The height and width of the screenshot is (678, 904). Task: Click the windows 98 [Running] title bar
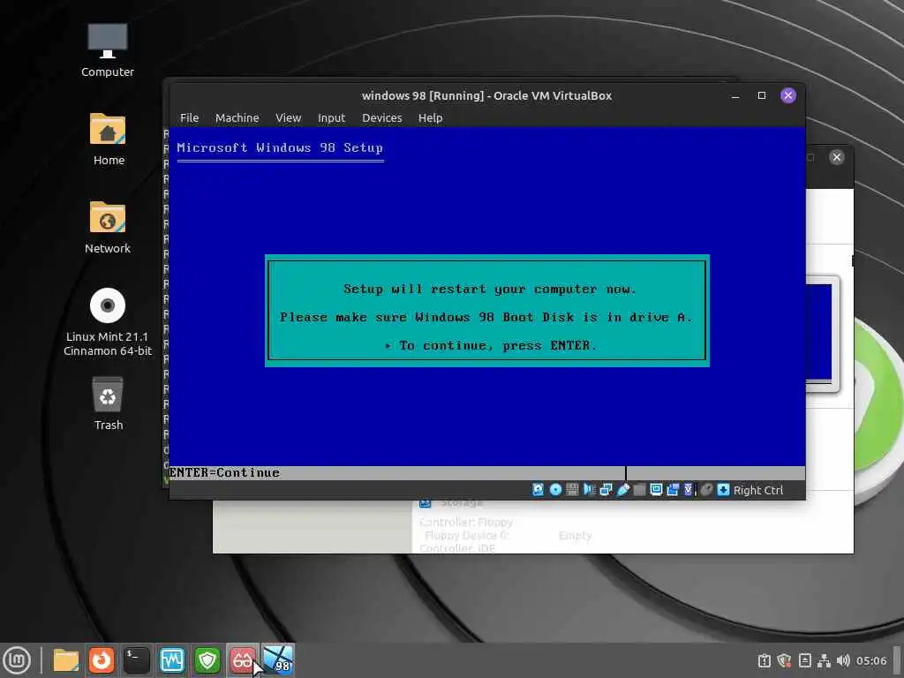tap(486, 95)
